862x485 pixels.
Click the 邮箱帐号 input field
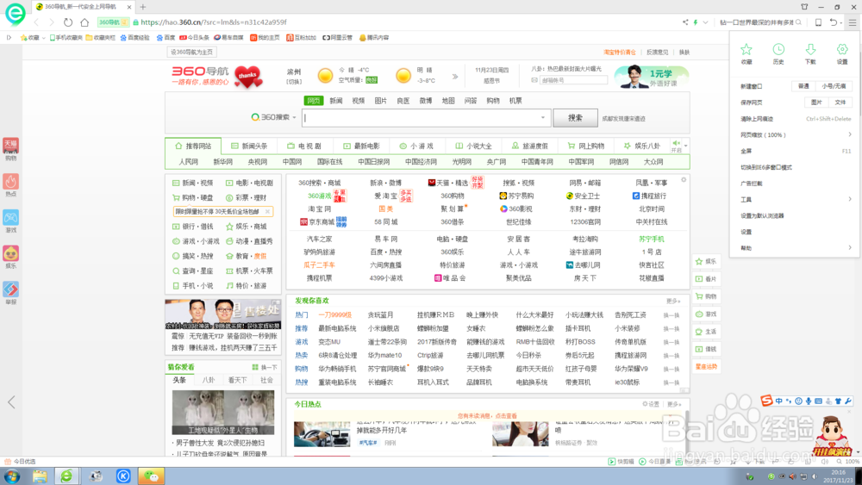[x=573, y=80]
